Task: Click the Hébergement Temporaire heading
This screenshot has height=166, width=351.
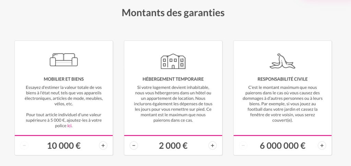Action: 173,79
